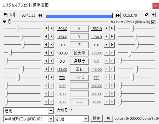Increase right Y value with right arrow
The width and height of the screenshot is (159, 124).
(112, 37)
